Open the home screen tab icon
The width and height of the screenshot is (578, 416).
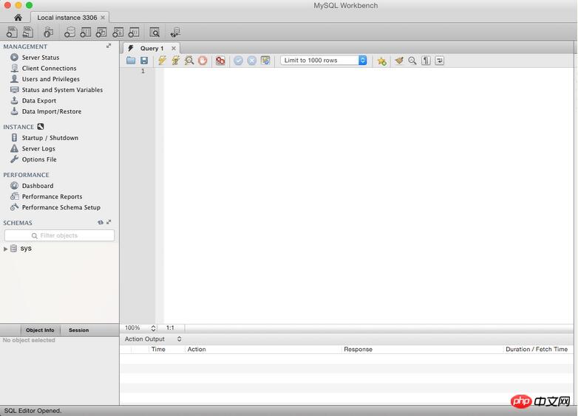18,17
